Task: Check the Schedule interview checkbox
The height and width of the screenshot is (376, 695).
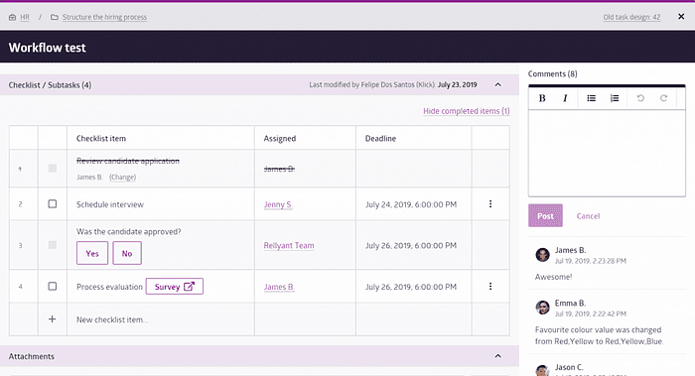Action: 53,203
